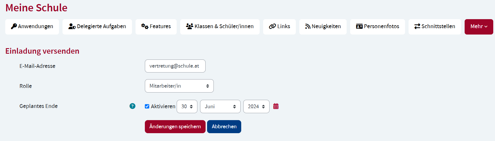Click the ID card icon for Personenfotos
Image resolution: width=495 pixels, height=141 pixels.
click(359, 26)
